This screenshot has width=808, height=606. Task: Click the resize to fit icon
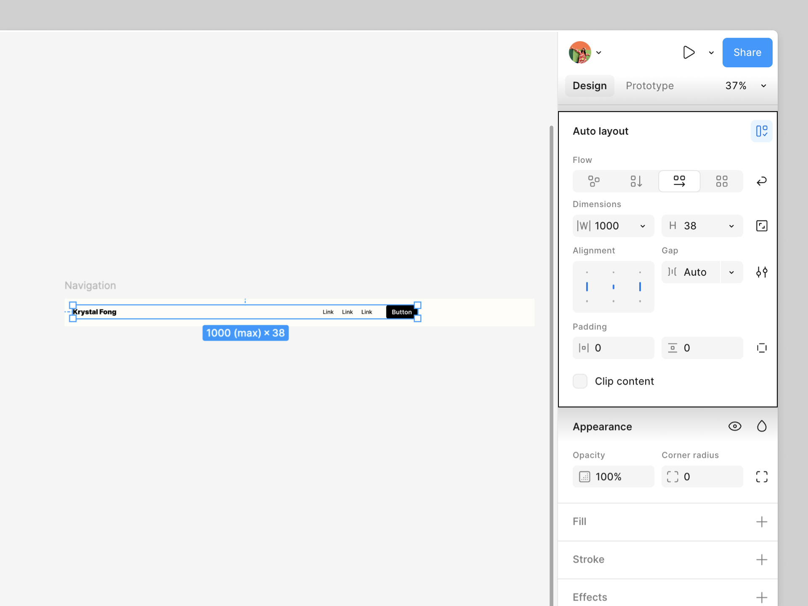[761, 226]
